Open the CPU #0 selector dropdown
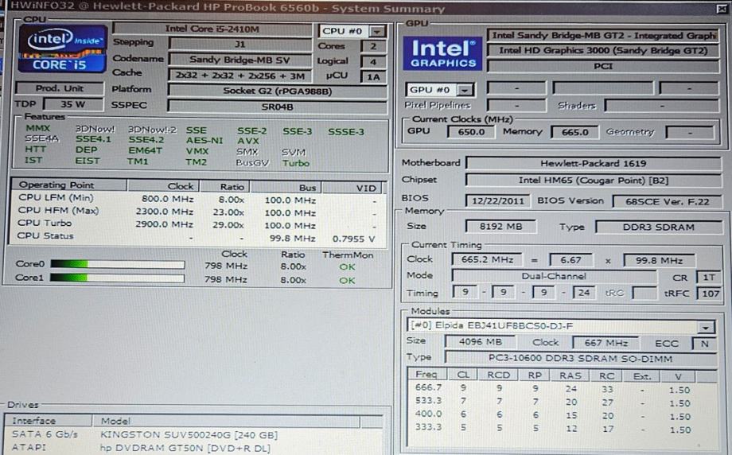732x455 pixels. (x=376, y=31)
